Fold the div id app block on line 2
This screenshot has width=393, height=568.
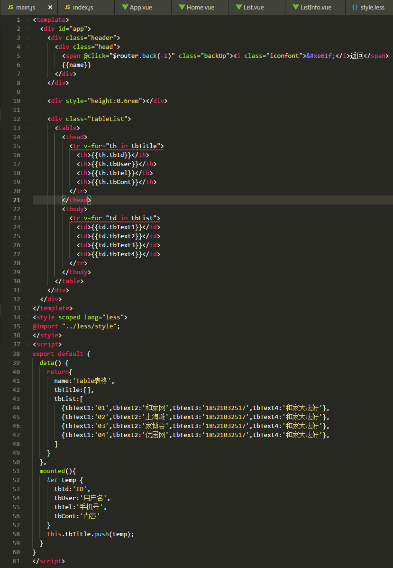(27, 28)
